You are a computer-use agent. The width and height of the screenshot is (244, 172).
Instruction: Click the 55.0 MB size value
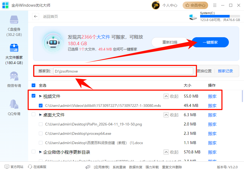(191, 96)
